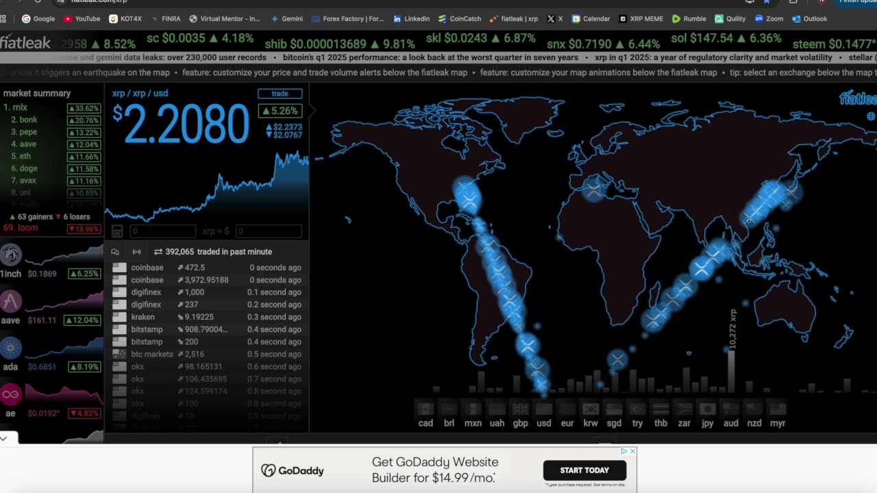Choose the mxn currency flag

point(473,409)
